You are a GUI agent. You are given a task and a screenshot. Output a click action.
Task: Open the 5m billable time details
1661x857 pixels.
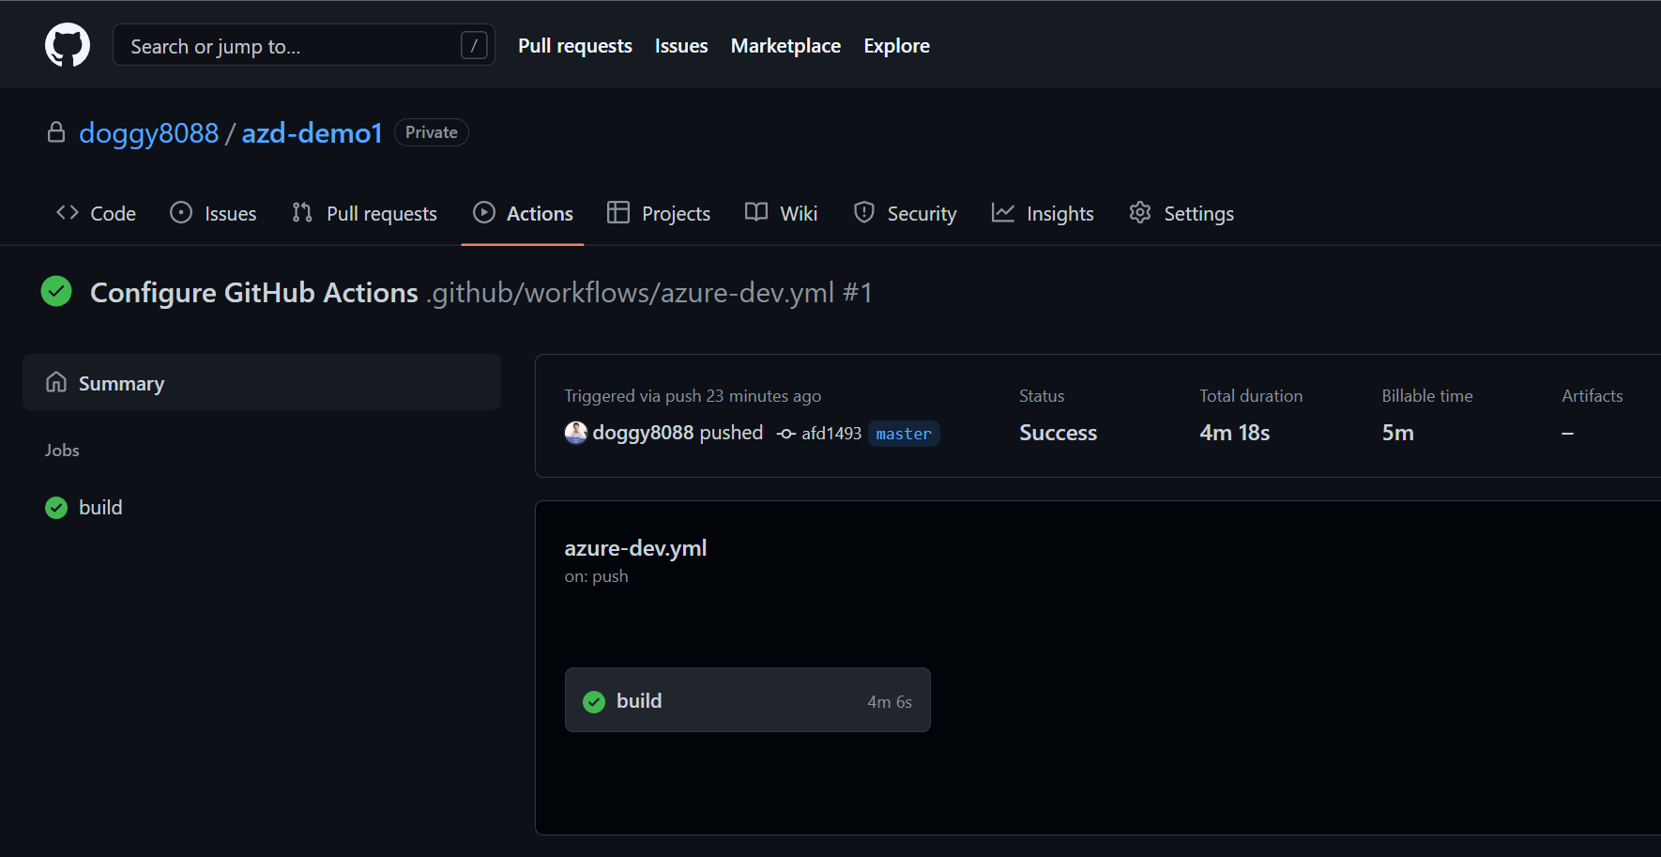coord(1397,433)
